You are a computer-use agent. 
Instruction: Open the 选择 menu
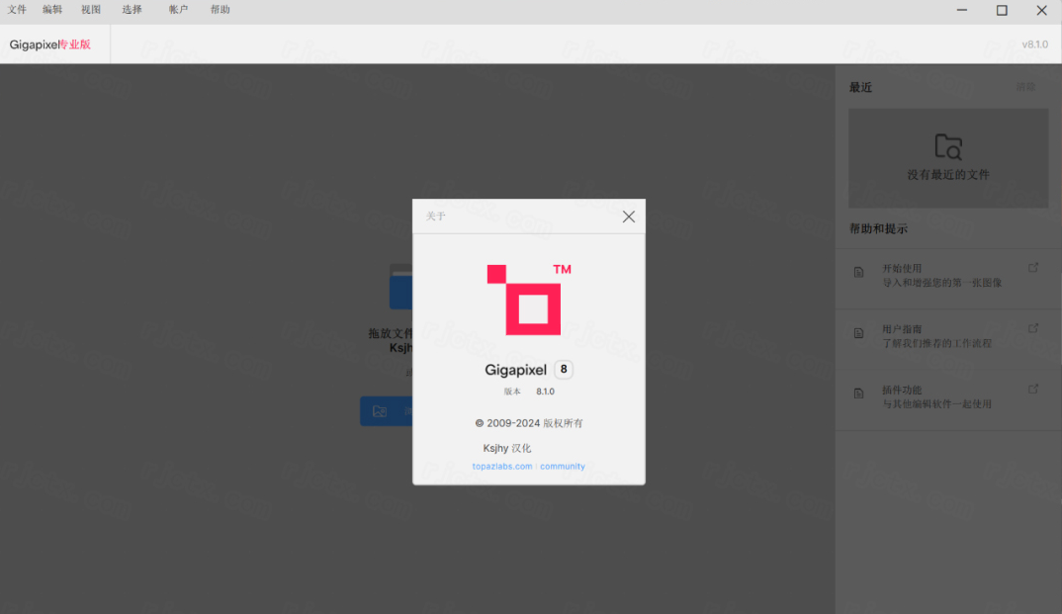point(133,10)
